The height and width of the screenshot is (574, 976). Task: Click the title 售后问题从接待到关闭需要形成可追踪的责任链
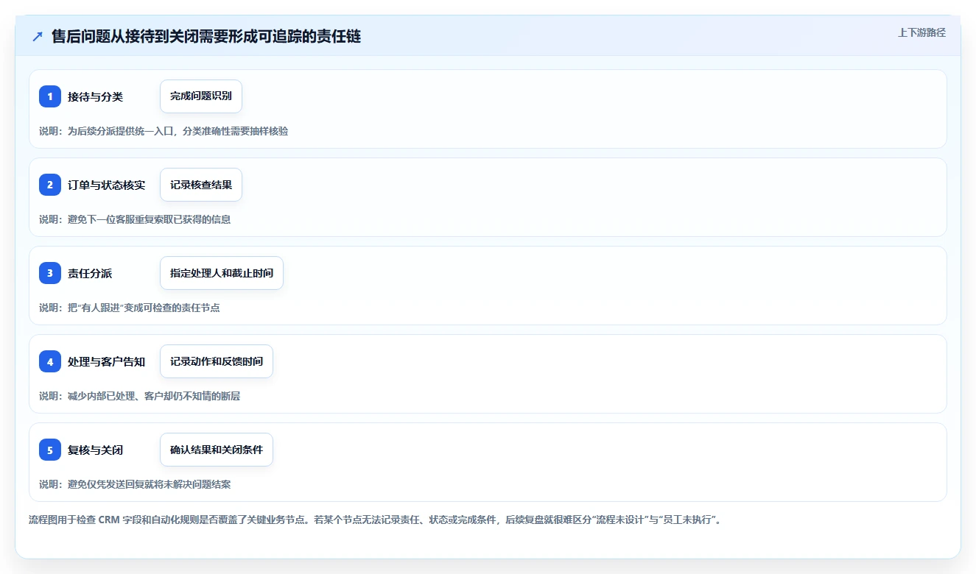coord(206,36)
